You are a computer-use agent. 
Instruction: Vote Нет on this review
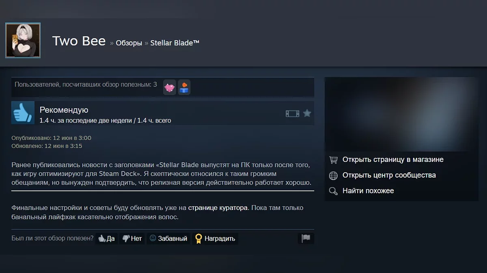[132, 239]
